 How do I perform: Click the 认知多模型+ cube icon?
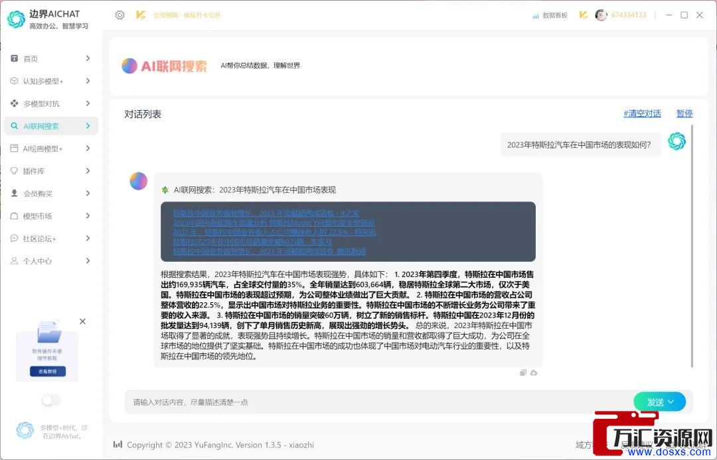point(14,81)
